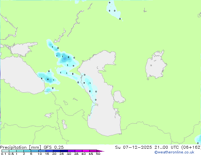Image resolution: width=201 pixels, height=155 pixels.
Task: Select the 45–50 mm legend color swatch
Action: (x=93, y=151)
